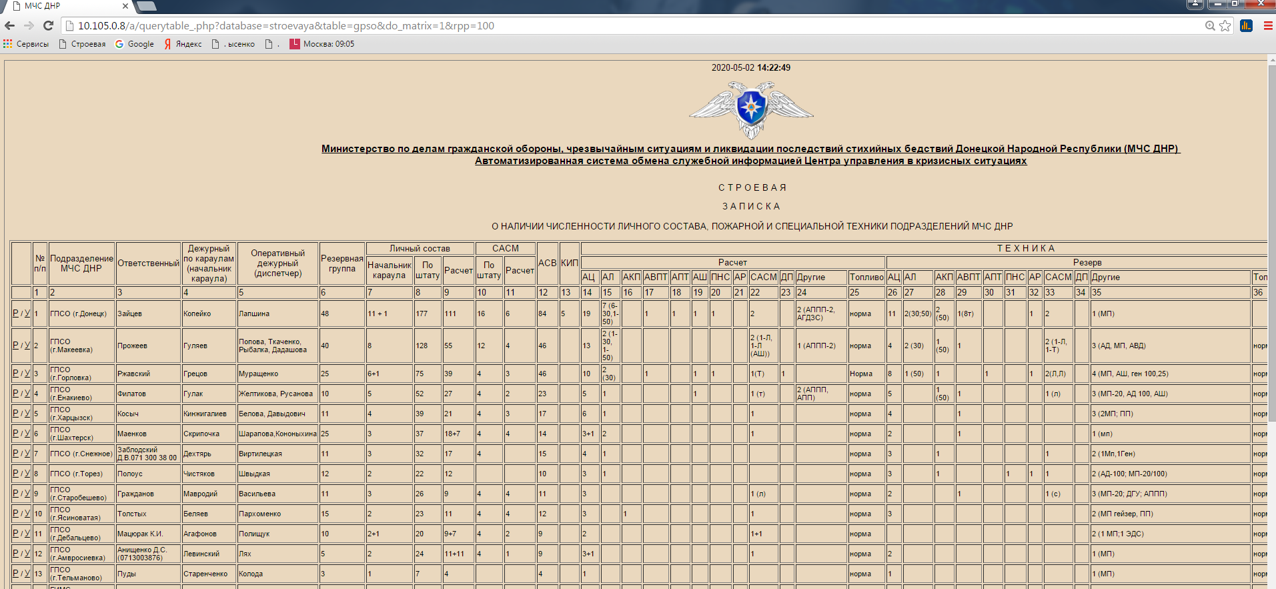Screen dimensions: 1276x589
Task: Click the Р link for ГПСО (г.Харцызск)
Action: [15, 414]
